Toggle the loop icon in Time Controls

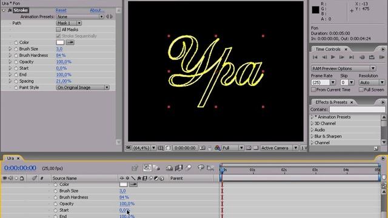point(372,57)
